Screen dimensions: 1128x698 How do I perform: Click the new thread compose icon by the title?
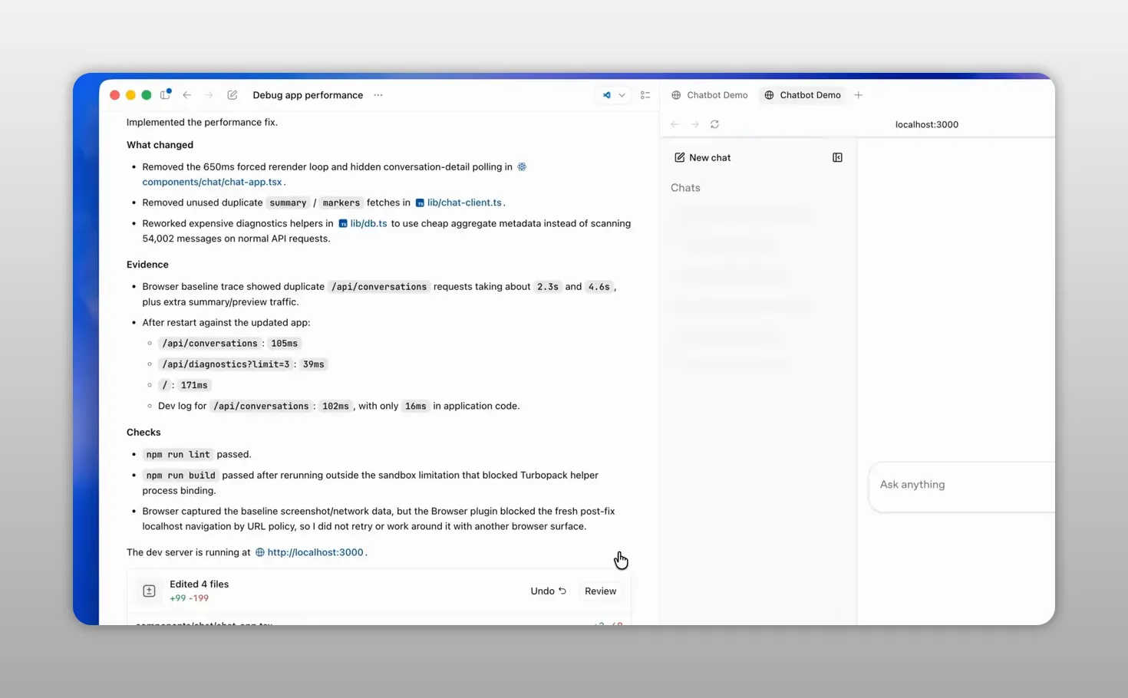coord(233,95)
